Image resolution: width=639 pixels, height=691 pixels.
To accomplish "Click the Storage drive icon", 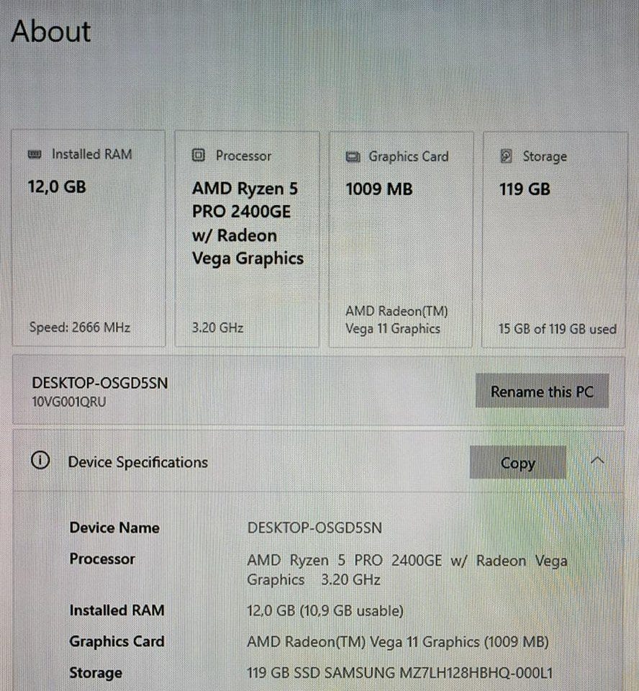I will (x=507, y=156).
